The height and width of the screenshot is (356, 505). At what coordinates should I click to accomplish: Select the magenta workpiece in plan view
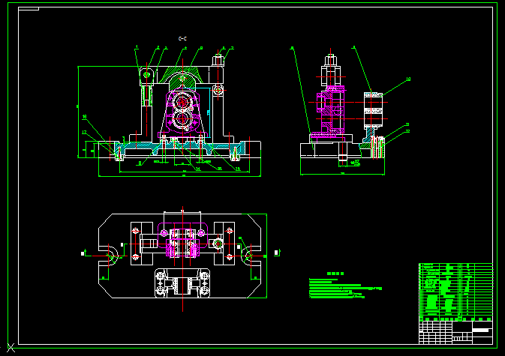pos(182,239)
